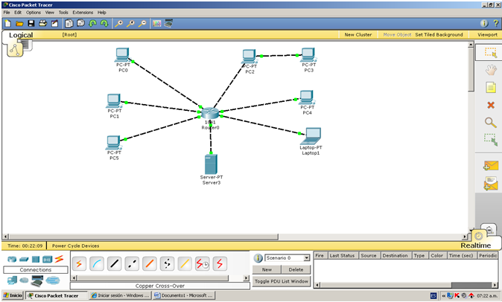Choose the Switches device category
This screenshot has height=302, width=502.
24,259
